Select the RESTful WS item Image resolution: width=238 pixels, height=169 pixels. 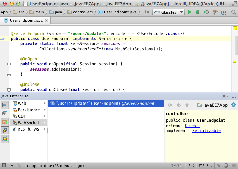click(x=29, y=129)
